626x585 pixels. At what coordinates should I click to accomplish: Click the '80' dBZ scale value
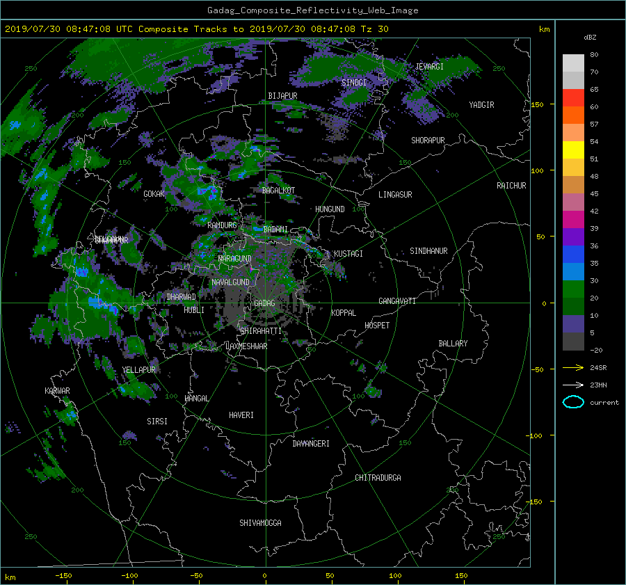click(594, 55)
